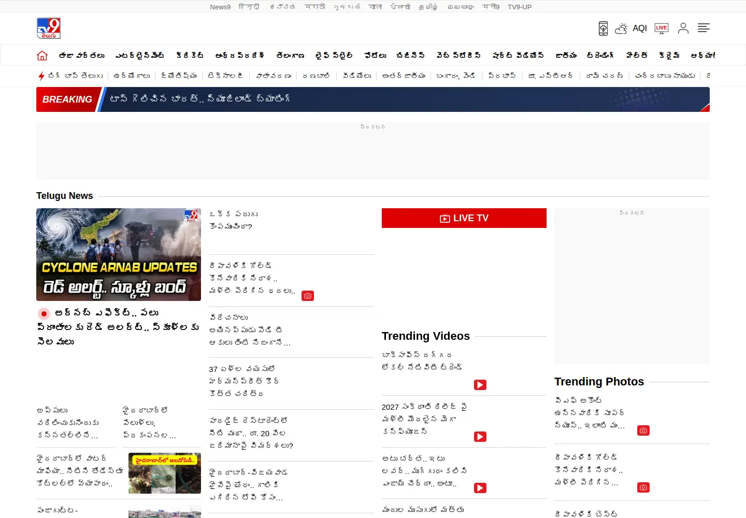Switch to the Kannada (ಕನ್ನಡ) edition
This screenshot has height=518, width=746.
[x=283, y=7]
